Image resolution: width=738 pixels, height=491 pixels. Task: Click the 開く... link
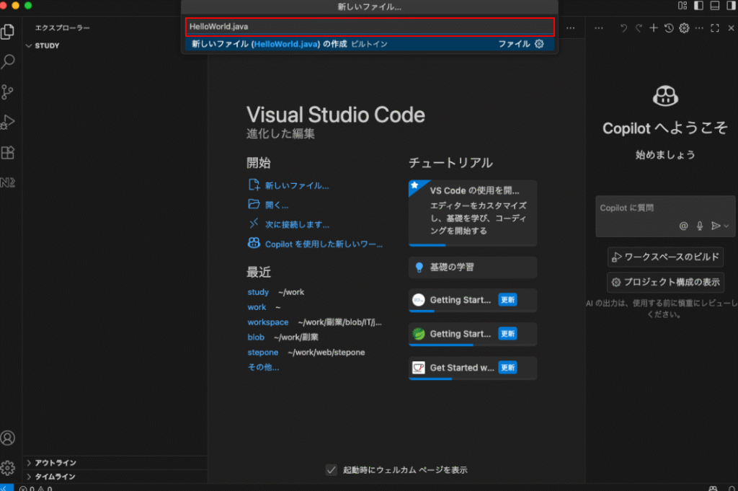[x=277, y=205]
